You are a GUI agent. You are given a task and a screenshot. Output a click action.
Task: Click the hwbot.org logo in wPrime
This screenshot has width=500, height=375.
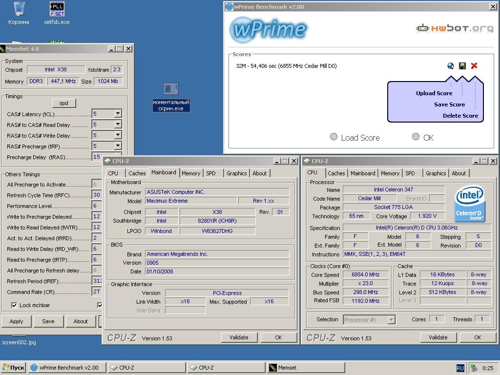coord(455,28)
